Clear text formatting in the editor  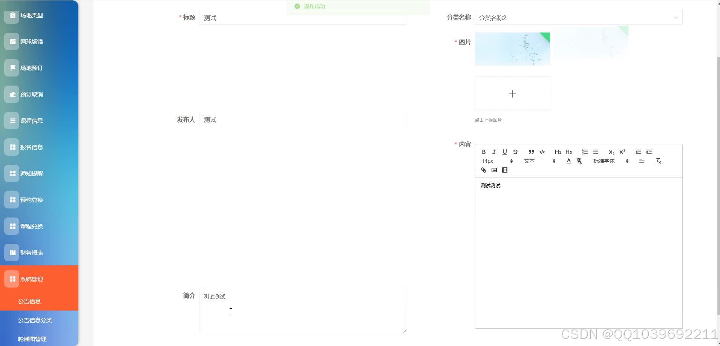pyautogui.click(x=658, y=161)
